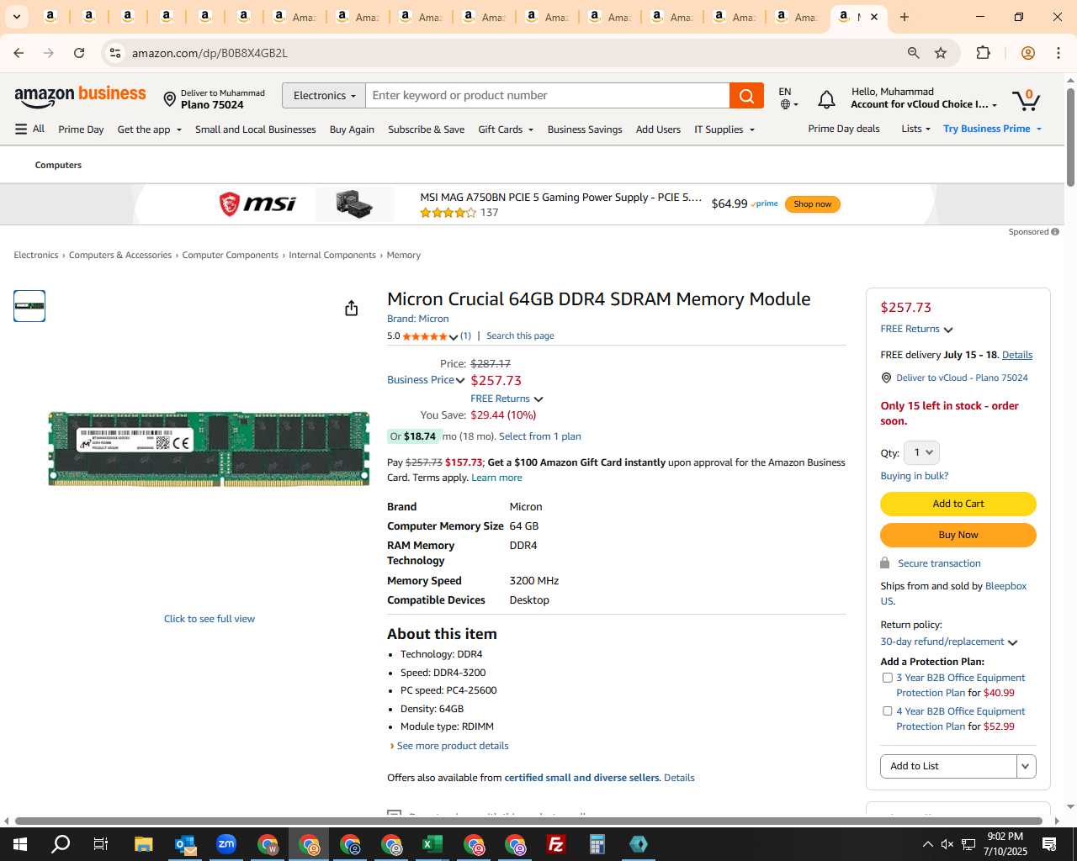Open Try Business Prime menu
1077x861 pixels.
tap(993, 129)
